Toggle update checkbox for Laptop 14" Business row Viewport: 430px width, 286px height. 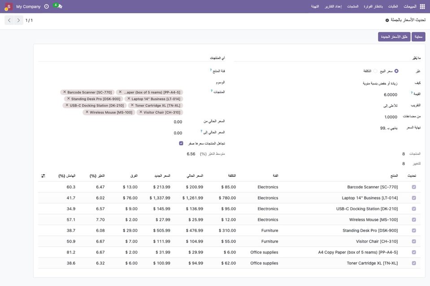coord(414,198)
